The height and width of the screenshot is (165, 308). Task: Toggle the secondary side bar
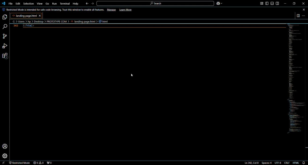pos(278,3)
